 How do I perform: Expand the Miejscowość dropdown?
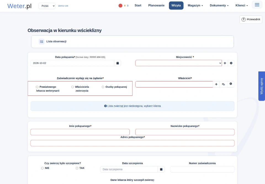(179, 63)
